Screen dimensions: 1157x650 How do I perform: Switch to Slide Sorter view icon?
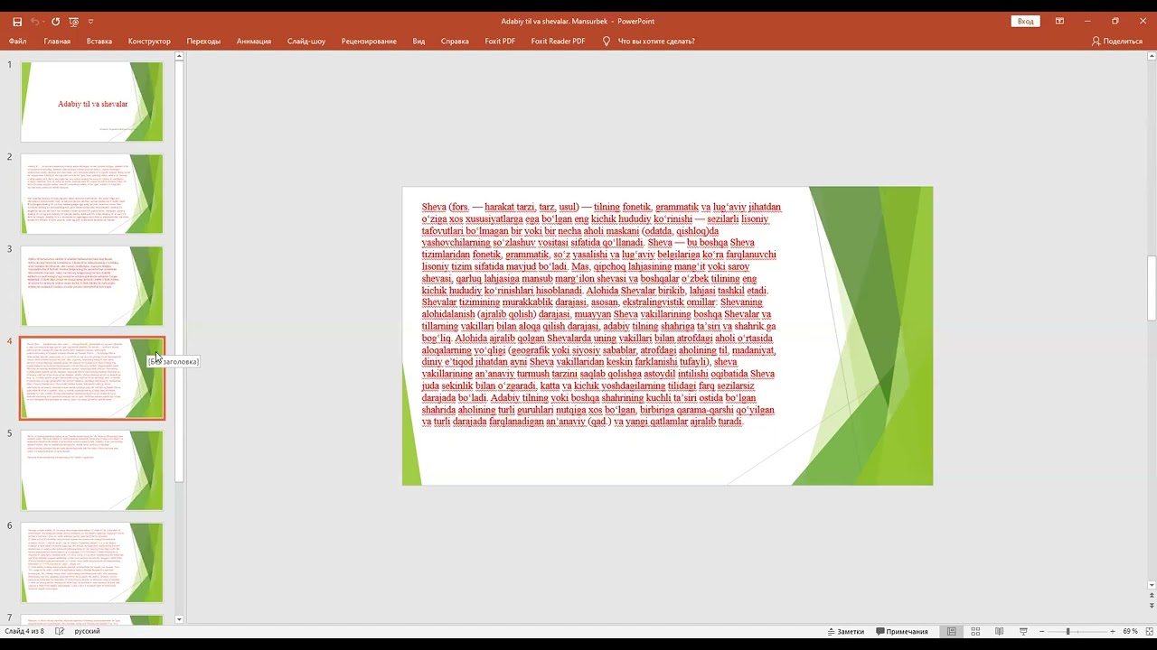pos(975,631)
